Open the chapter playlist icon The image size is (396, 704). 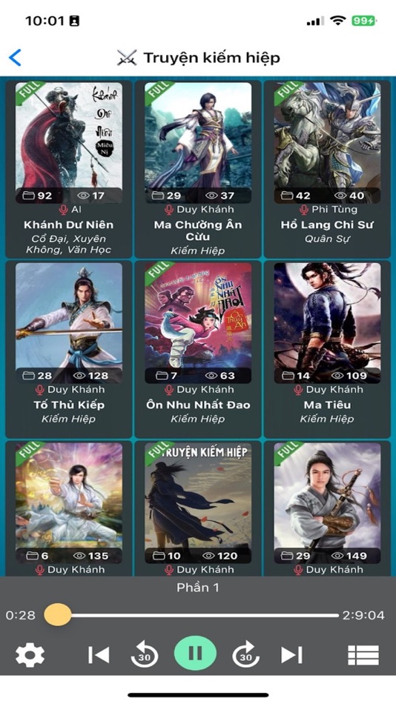click(x=363, y=655)
